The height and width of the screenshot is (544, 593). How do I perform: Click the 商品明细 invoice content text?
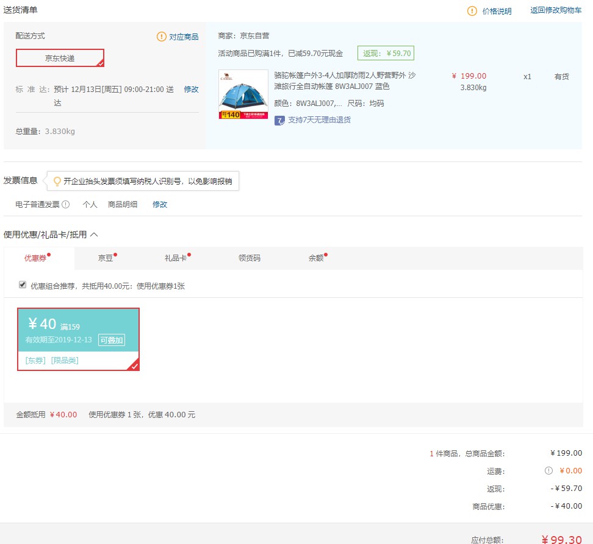123,205
